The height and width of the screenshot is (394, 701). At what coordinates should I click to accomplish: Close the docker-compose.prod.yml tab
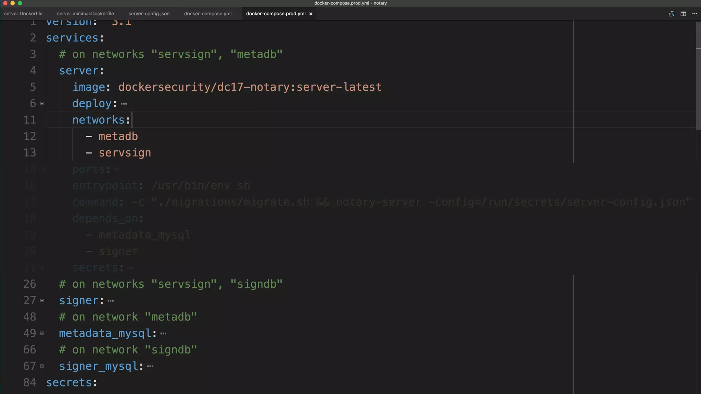311,14
